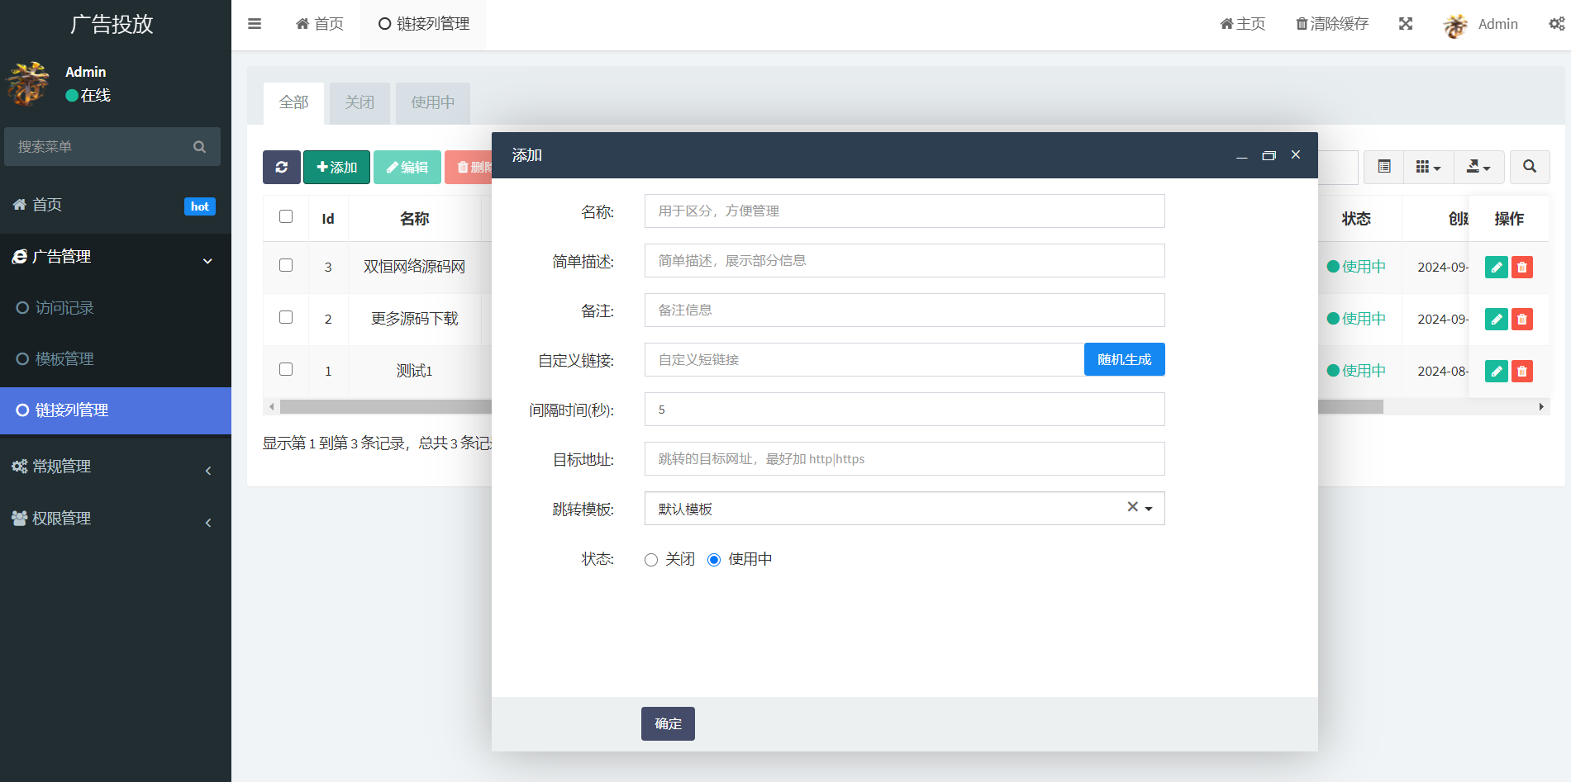Click the 随机生成 random generate button

point(1124,360)
